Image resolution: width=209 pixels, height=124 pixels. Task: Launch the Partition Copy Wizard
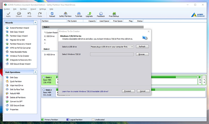19,36
